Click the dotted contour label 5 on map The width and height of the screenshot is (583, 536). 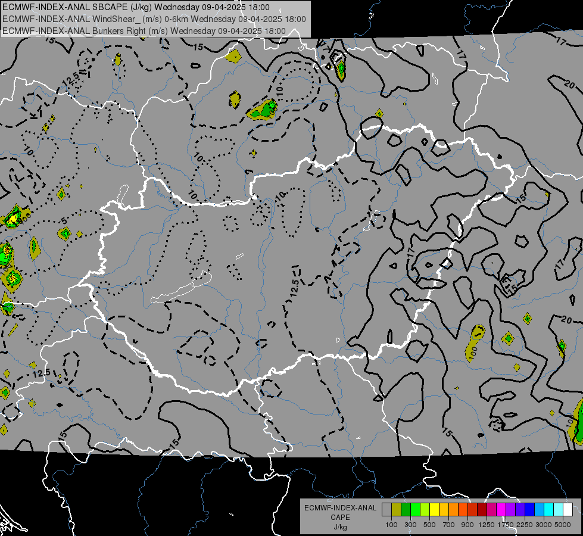pyautogui.click(x=64, y=221)
